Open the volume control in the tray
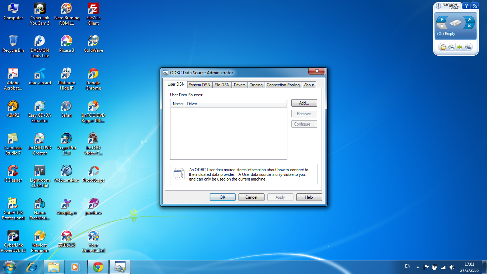487x274 pixels. tap(452, 267)
